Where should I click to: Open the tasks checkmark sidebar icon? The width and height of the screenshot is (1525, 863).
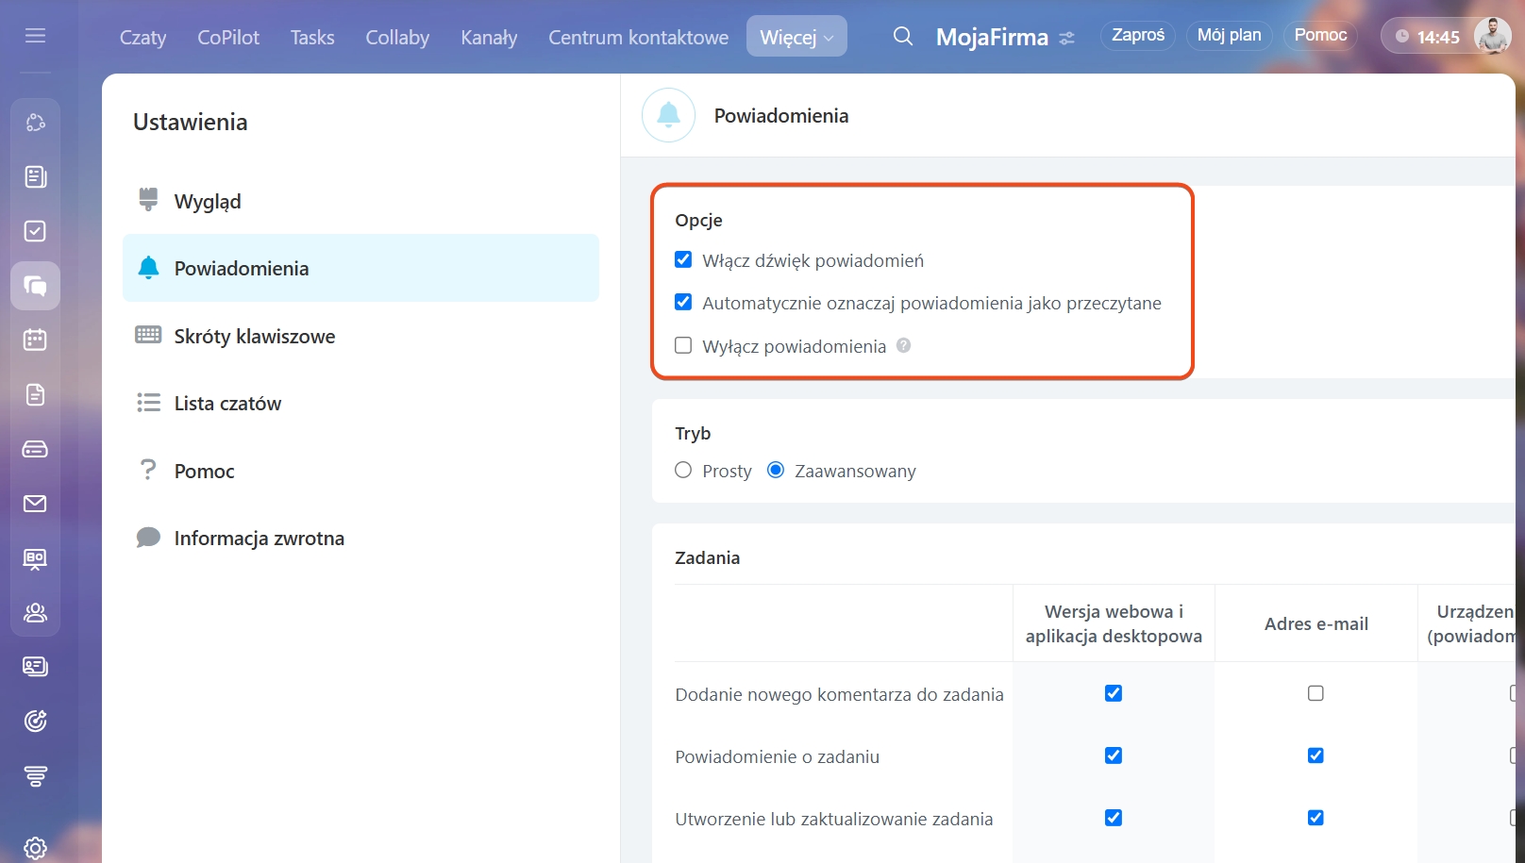35,231
